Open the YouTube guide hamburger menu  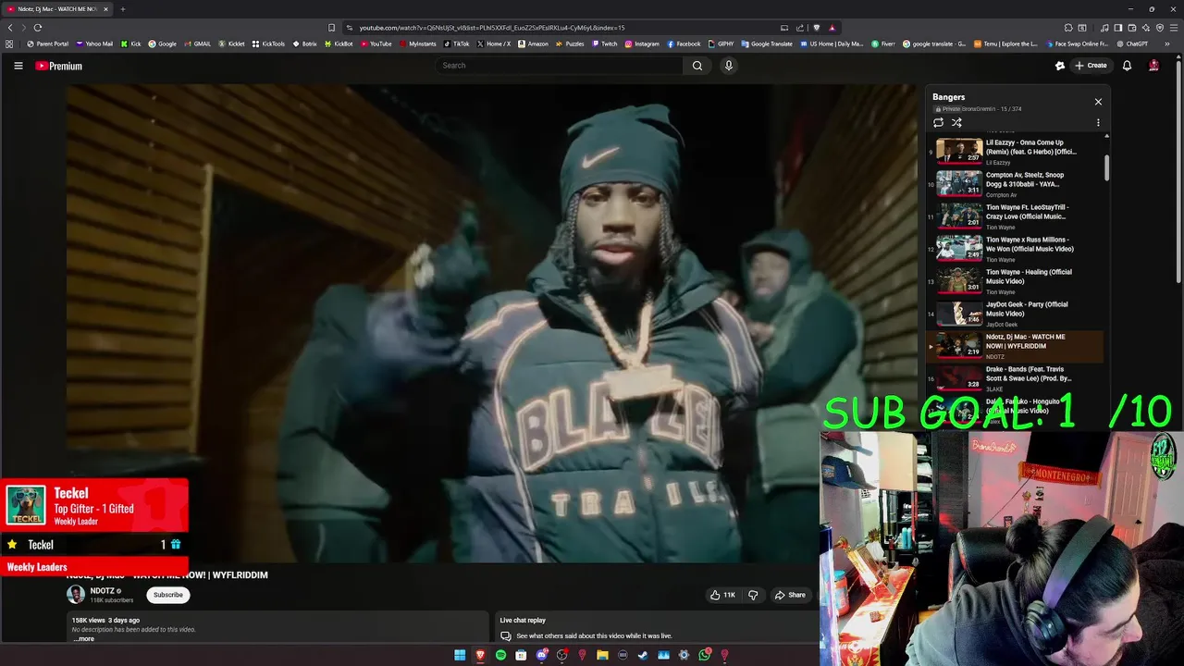18,66
